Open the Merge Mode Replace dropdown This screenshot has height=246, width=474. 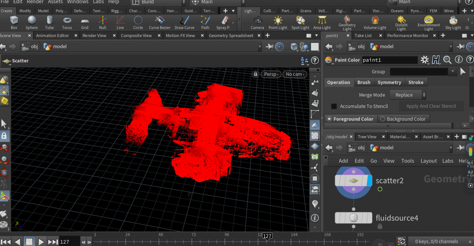click(408, 95)
